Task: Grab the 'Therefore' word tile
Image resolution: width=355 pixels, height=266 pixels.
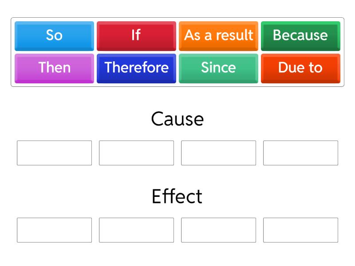Action: 136,68
